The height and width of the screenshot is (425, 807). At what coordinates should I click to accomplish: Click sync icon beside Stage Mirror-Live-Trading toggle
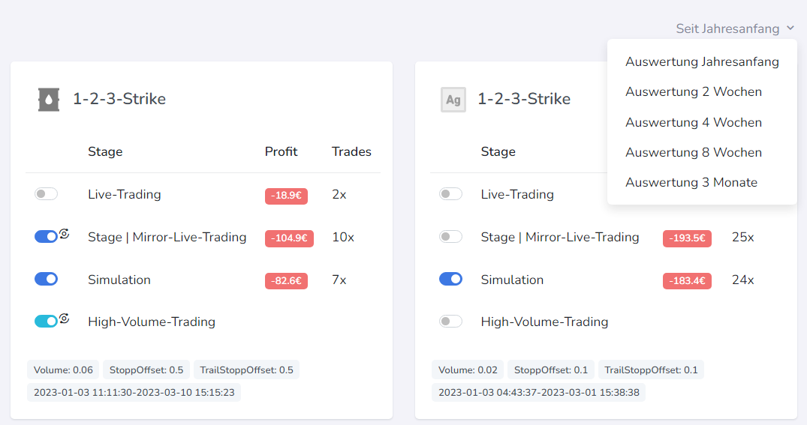click(x=65, y=234)
